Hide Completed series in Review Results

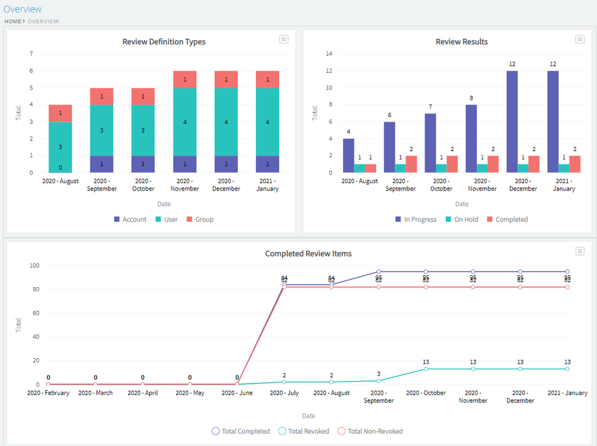click(507, 220)
